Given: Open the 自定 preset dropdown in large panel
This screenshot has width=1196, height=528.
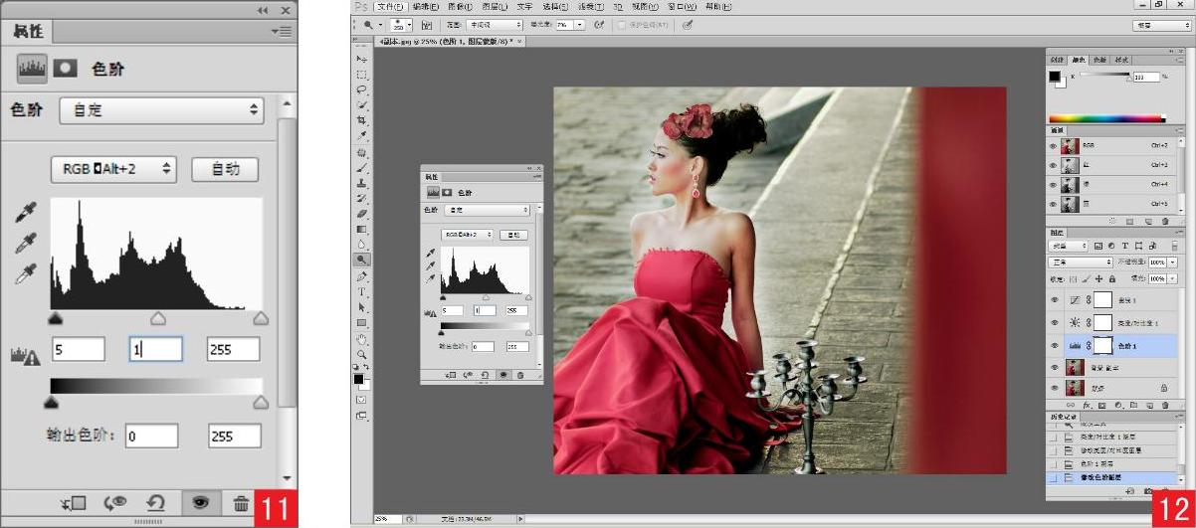Looking at the screenshot, I should click(161, 110).
